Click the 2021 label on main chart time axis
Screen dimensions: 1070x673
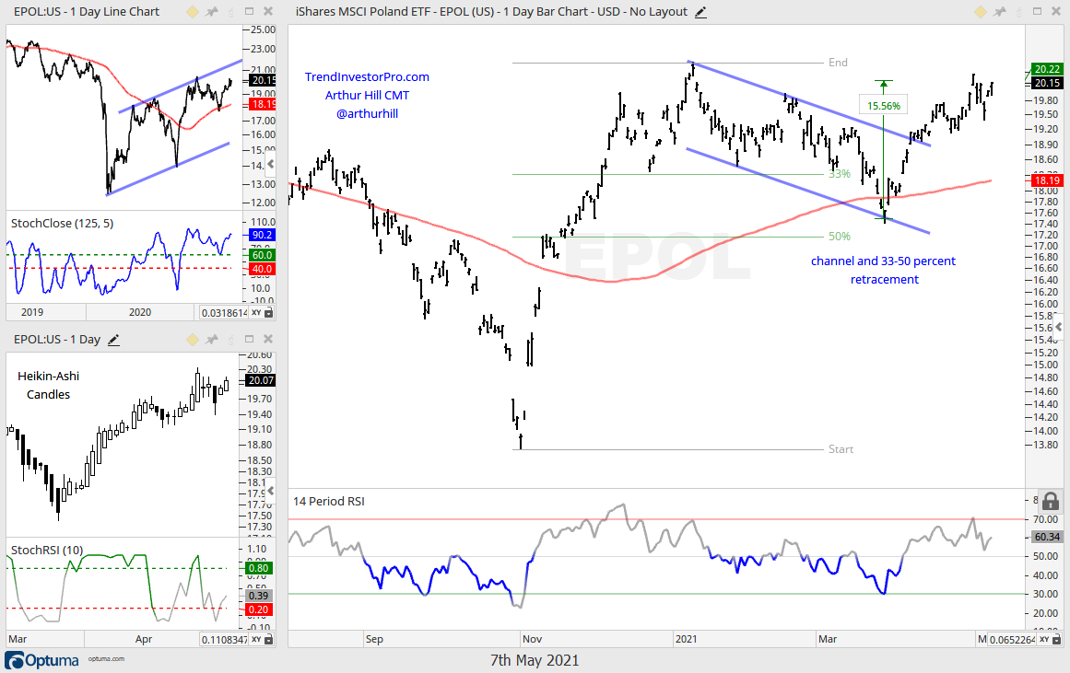pyautogui.click(x=686, y=639)
